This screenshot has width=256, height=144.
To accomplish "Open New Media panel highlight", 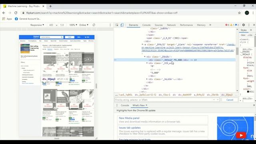I will [x=129, y=118].
